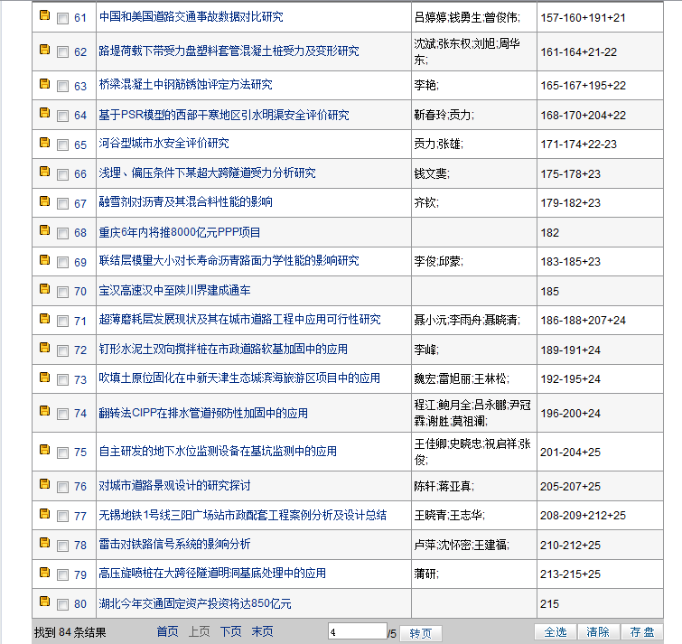
Task: Open article 河谷型城市水安全评价研究
Action: click(x=163, y=144)
